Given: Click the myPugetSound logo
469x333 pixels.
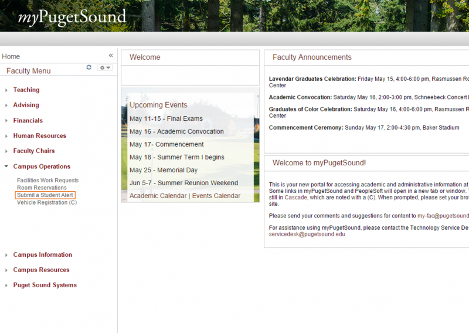Looking at the screenshot, I should tap(72, 18).
